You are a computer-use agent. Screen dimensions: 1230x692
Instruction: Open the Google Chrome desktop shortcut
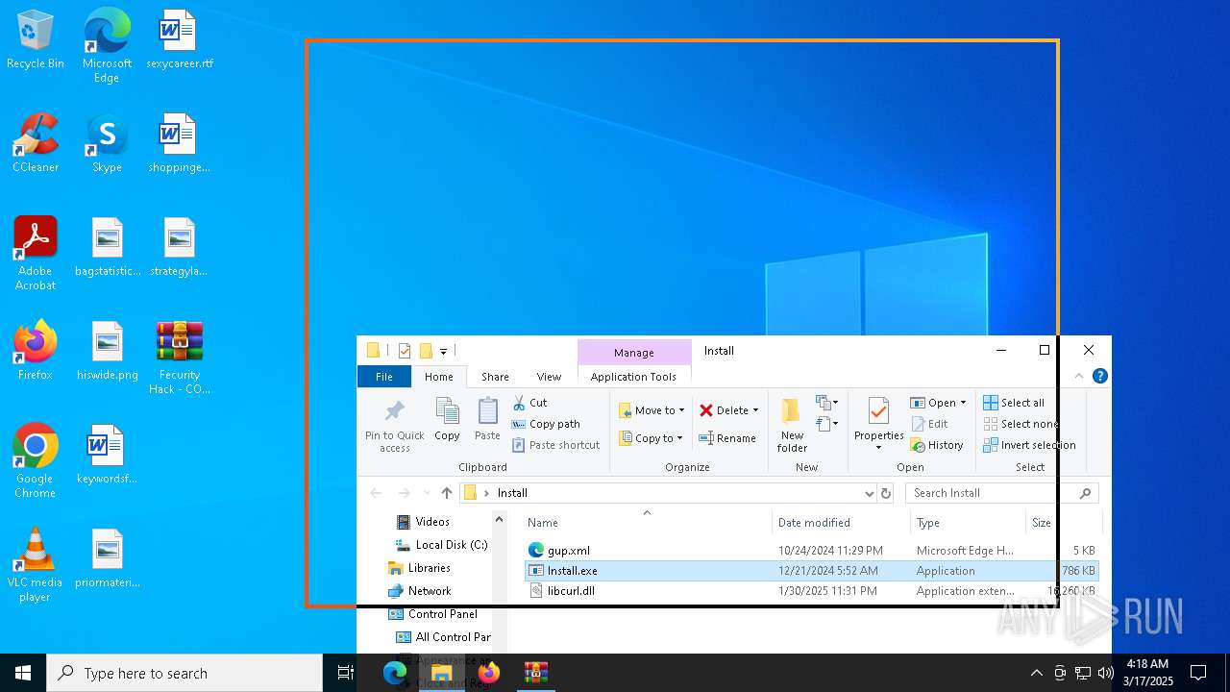pyautogui.click(x=36, y=461)
